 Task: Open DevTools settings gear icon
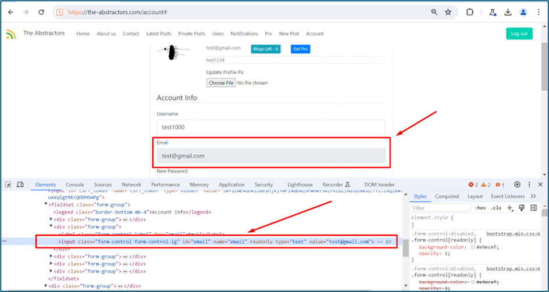click(x=517, y=185)
